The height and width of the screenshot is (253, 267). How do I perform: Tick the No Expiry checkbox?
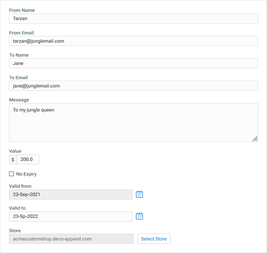(11, 174)
